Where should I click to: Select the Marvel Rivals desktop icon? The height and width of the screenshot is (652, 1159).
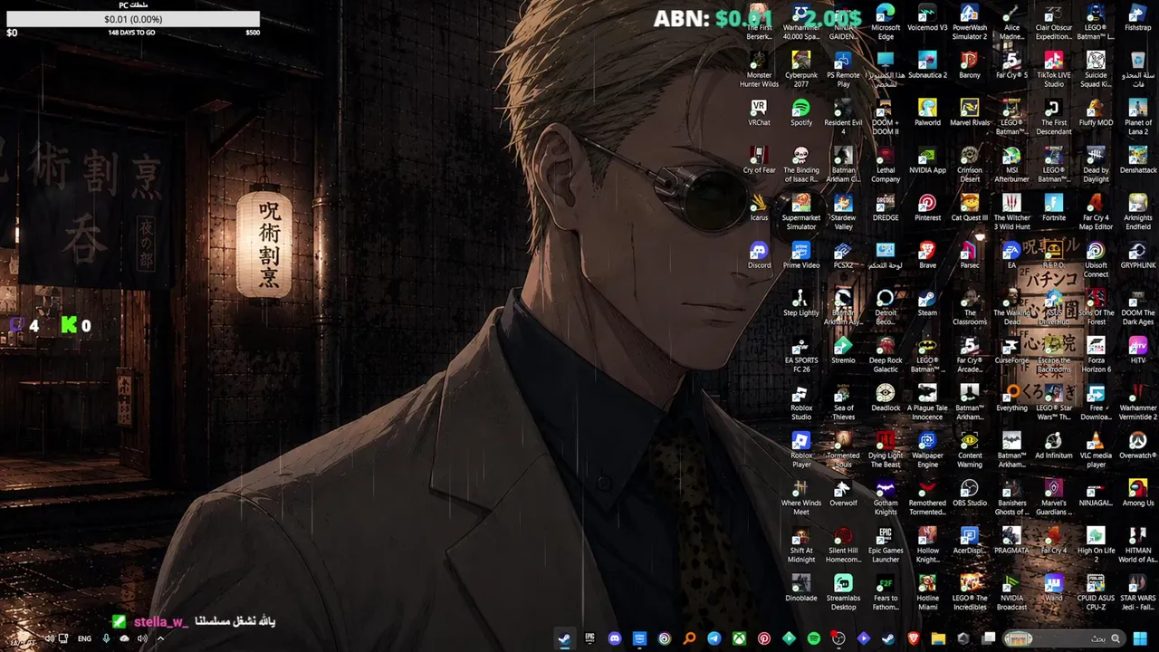pyautogui.click(x=970, y=113)
